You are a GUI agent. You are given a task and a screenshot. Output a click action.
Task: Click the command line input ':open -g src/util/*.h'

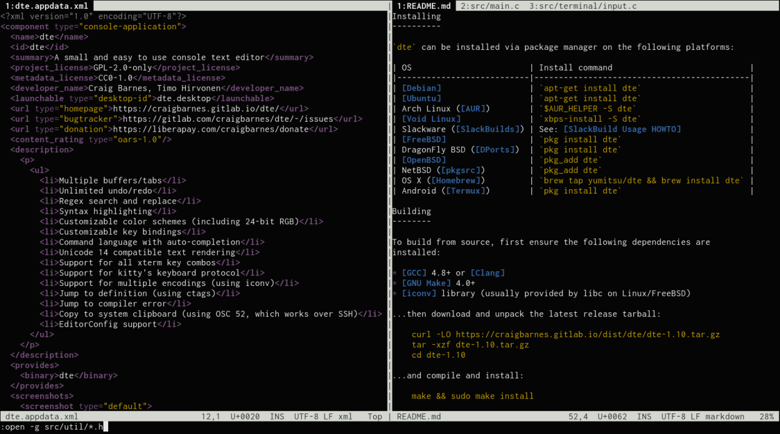click(54, 427)
